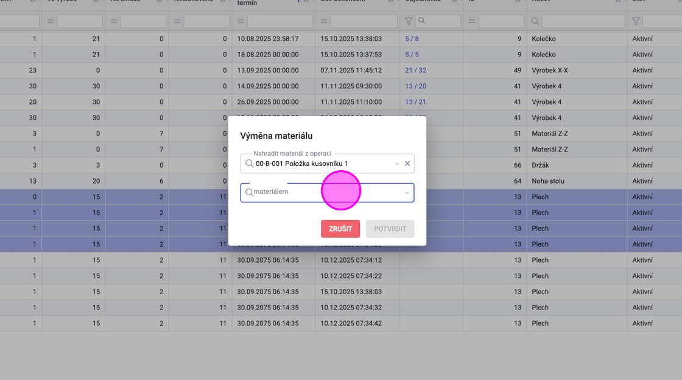Click date cell '10.08.2025 23:58:17'

[x=268, y=39]
